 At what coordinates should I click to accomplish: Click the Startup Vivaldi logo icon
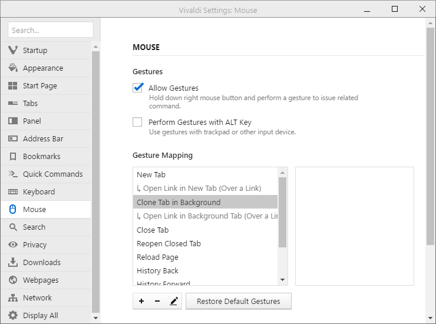pyautogui.click(x=13, y=50)
